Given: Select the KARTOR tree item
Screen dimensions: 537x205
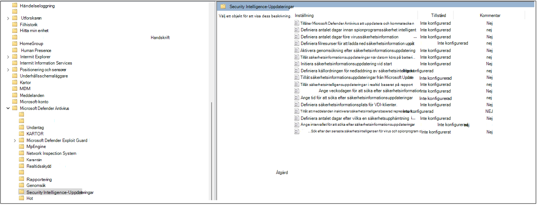Looking at the screenshot, I should 35,134.
